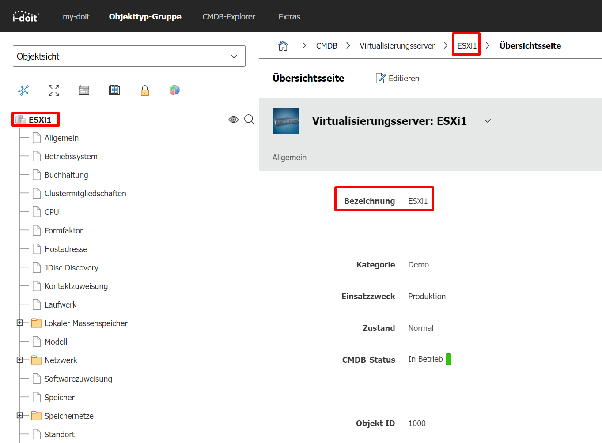The height and width of the screenshot is (443, 602).
Task: Click the open book icon
Action: point(114,90)
